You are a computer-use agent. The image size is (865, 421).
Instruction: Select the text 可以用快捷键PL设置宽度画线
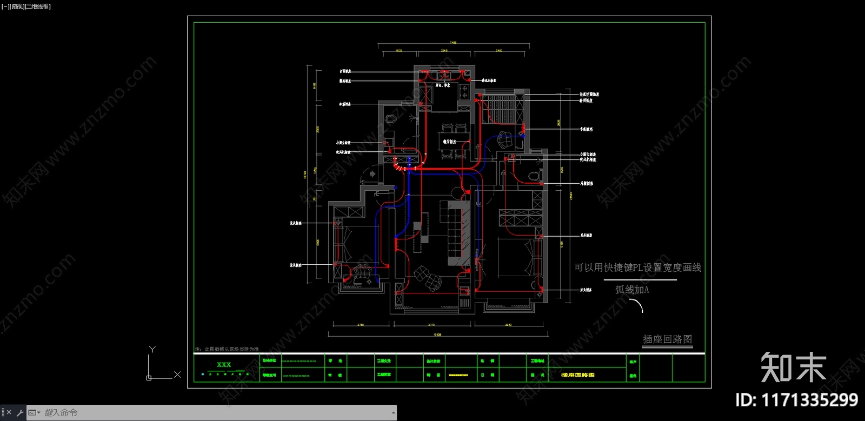637,268
